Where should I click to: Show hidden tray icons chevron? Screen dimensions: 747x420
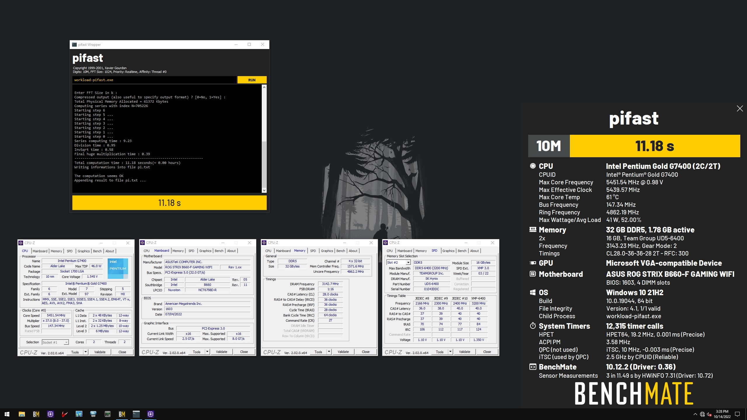[695, 414]
